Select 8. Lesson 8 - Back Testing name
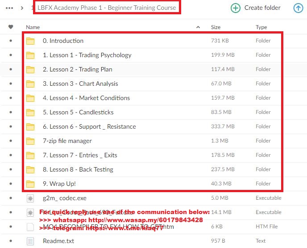The image size is (307, 248). pyautogui.click(x=78, y=170)
